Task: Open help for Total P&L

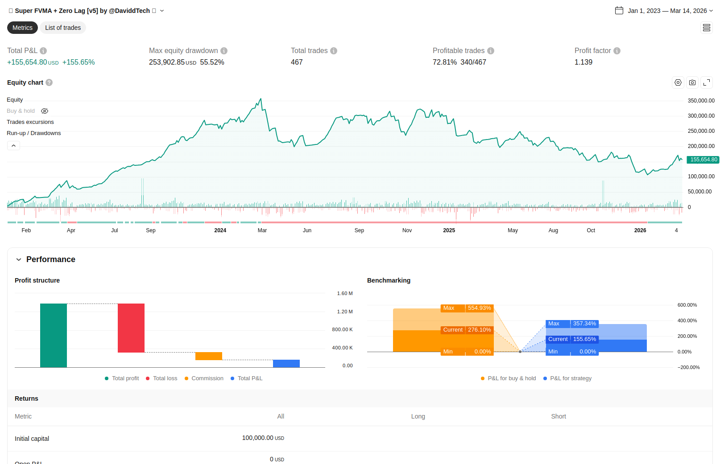Action: 43,51
